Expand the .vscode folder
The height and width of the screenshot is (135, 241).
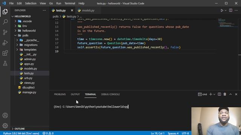tap(27, 21)
